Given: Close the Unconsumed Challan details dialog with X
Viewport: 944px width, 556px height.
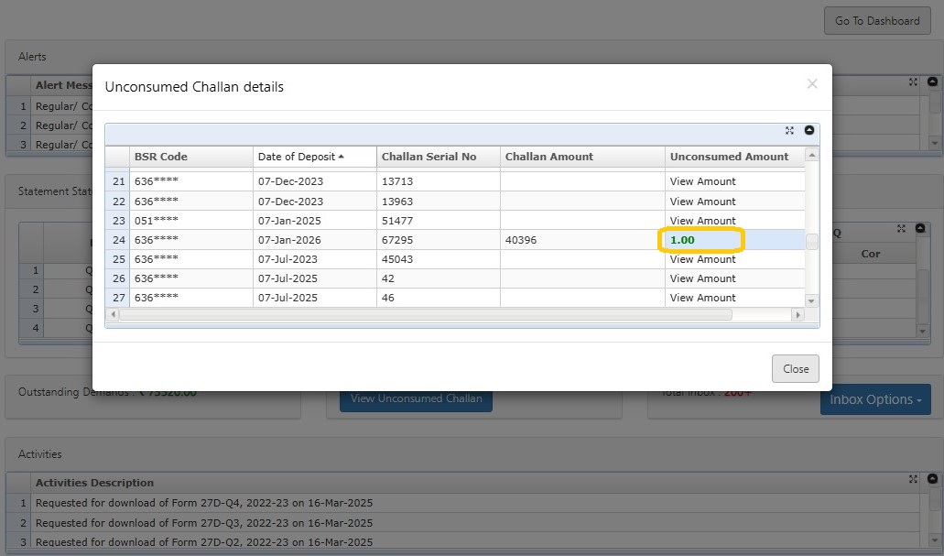Looking at the screenshot, I should click(811, 84).
